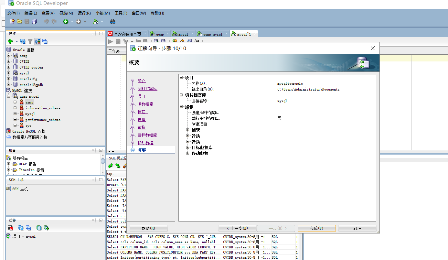Click Run Statement play icon in worksheet
This screenshot has width=448, height=260.
coord(111,41)
